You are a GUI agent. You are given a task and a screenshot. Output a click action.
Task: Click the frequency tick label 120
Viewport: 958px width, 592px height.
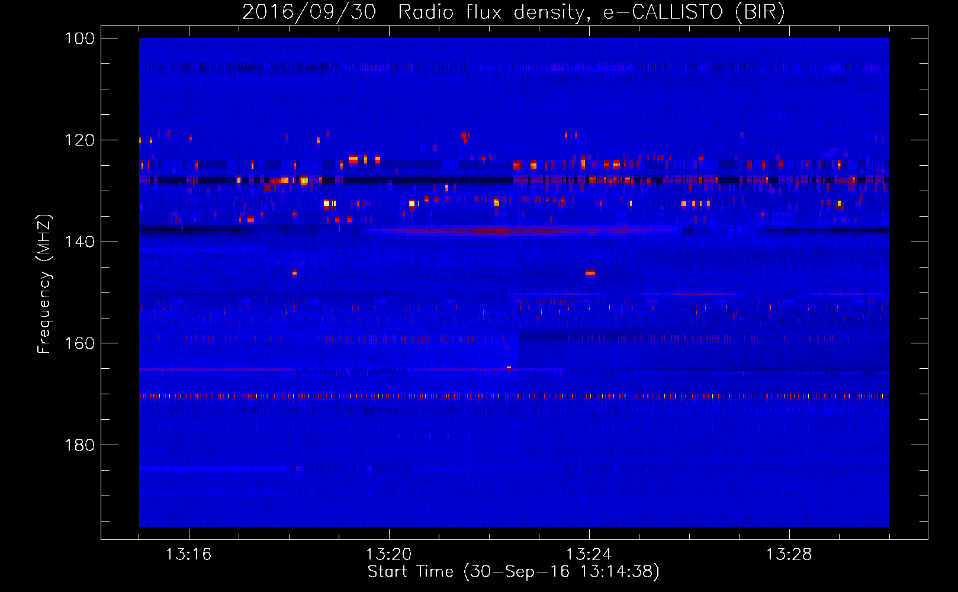[80, 140]
